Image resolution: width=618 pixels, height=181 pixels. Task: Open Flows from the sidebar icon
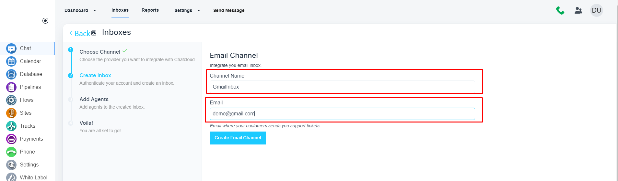pyautogui.click(x=11, y=100)
